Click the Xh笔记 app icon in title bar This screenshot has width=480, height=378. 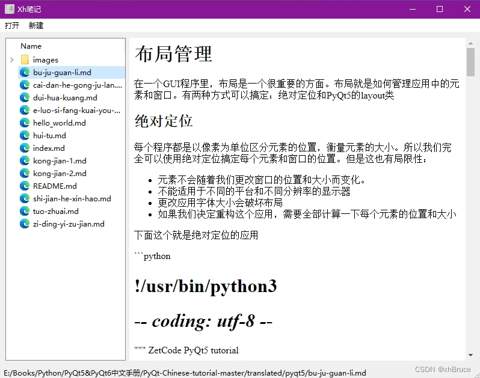coord(10,9)
